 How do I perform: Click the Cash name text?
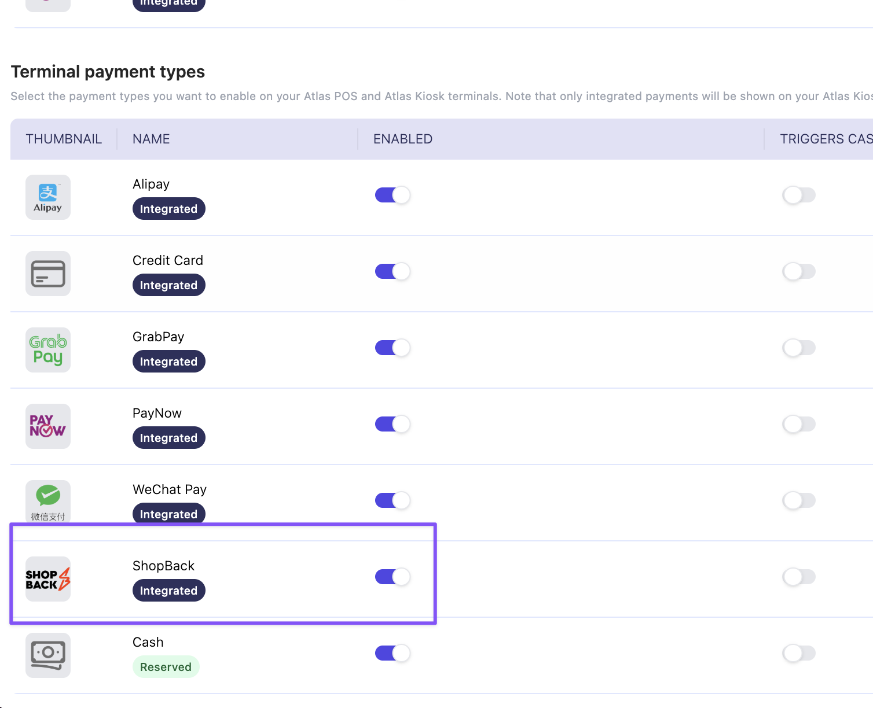(x=148, y=642)
